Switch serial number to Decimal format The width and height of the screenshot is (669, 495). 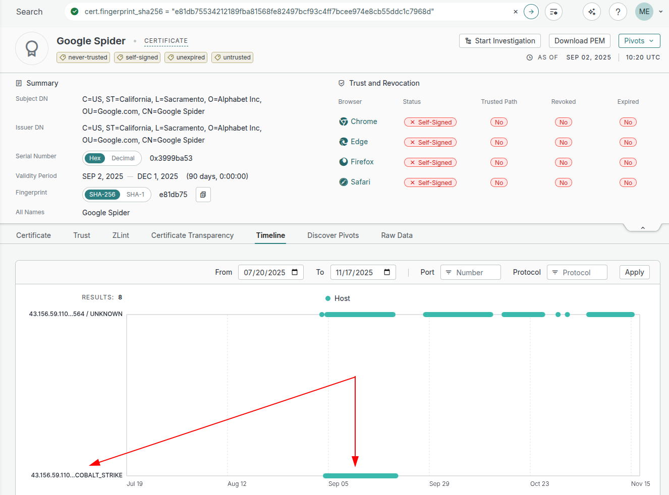click(123, 158)
